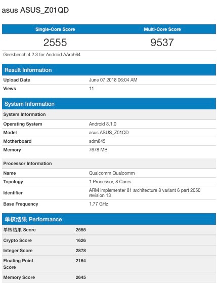This screenshot has height=283, width=217.
Task: Click the multi-core value 9537
Action: (162, 43)
